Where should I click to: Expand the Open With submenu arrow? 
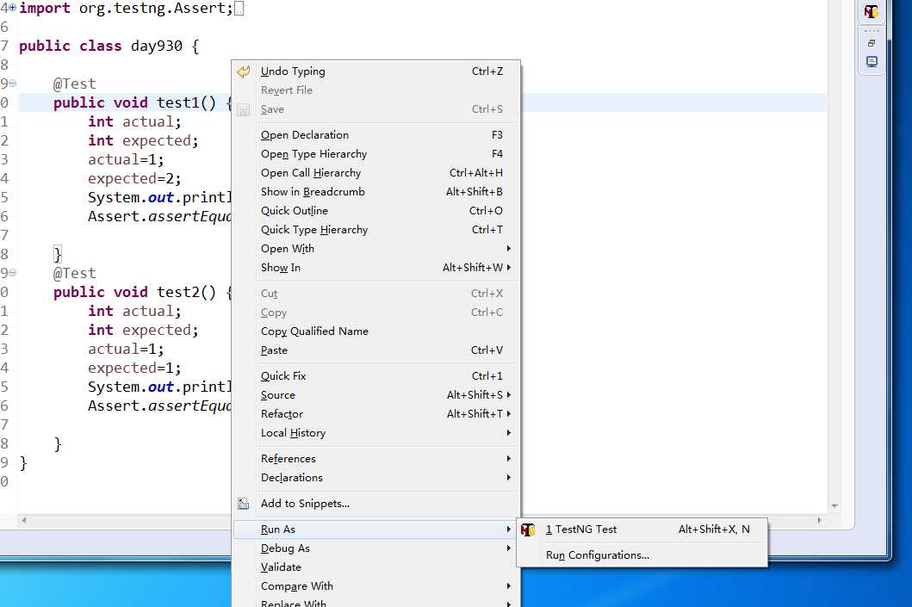pos(508,249)
